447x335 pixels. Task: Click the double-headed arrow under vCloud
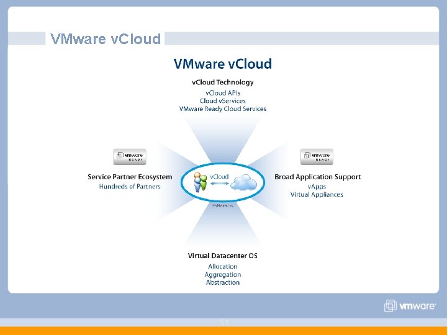point(220,184)
